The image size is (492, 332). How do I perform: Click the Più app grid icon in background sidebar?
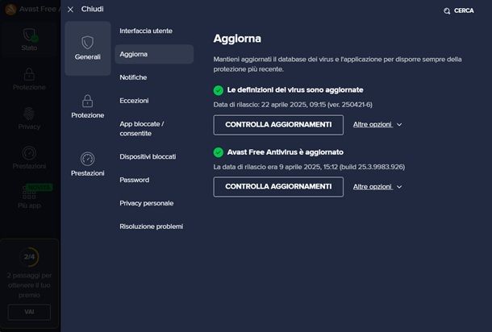pyautogui.click(x=29, y=193)
